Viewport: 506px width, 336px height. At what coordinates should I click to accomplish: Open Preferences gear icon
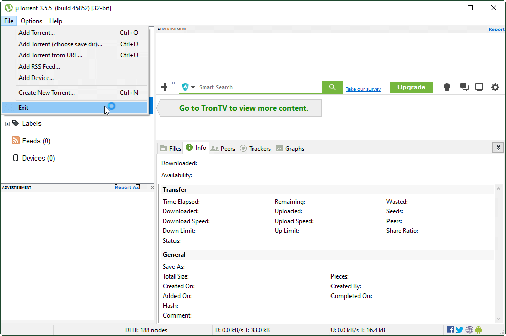495,87
